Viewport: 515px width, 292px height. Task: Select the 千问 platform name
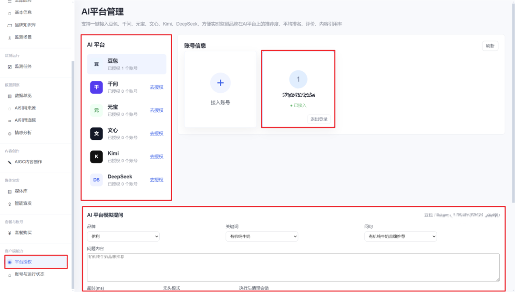[x=113, y=84]
